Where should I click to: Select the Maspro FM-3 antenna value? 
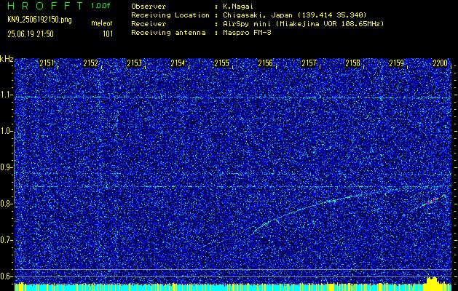point(247,33)
